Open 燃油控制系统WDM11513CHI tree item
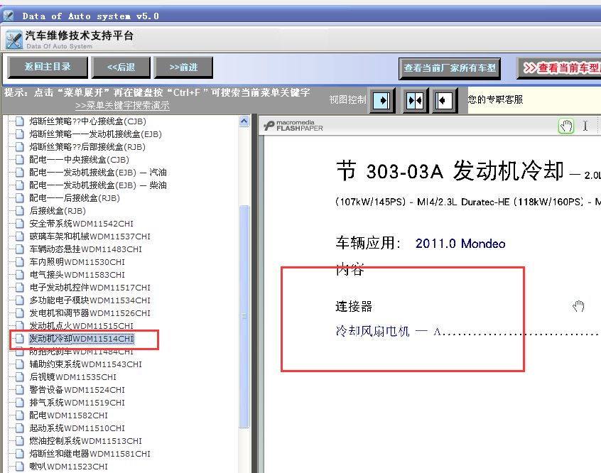 (85, 441)
